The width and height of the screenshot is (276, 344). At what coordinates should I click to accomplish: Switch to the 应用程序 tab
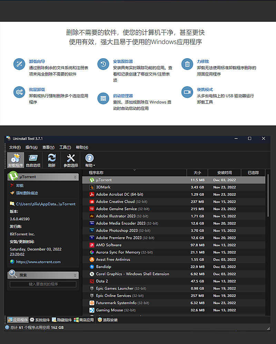coord(18,320)
